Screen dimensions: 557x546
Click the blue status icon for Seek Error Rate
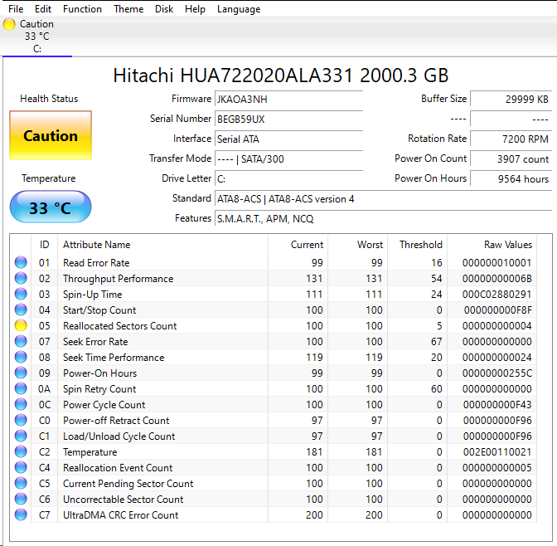(x=21, y=341)
